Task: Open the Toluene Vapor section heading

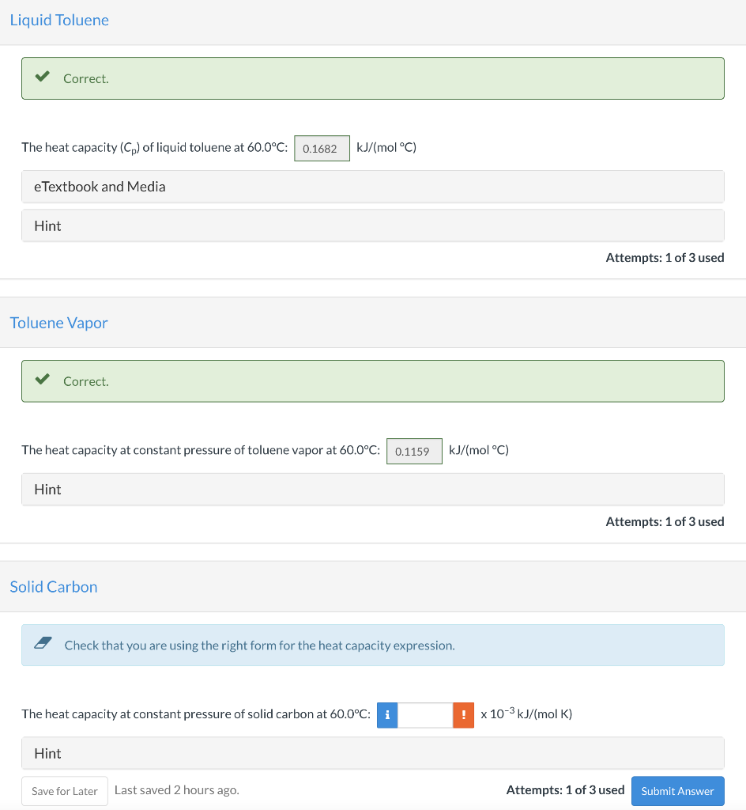Action: [58, 323]
